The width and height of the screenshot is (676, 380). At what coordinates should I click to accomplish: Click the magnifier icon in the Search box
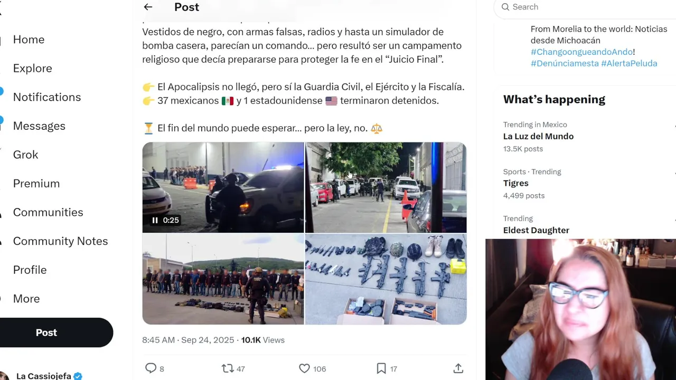505,7
